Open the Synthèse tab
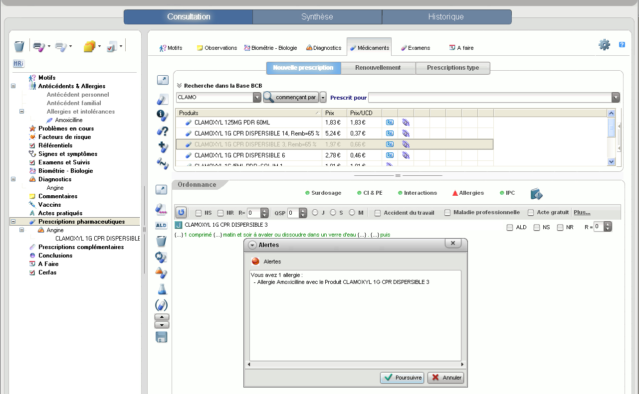 point(317,17)
